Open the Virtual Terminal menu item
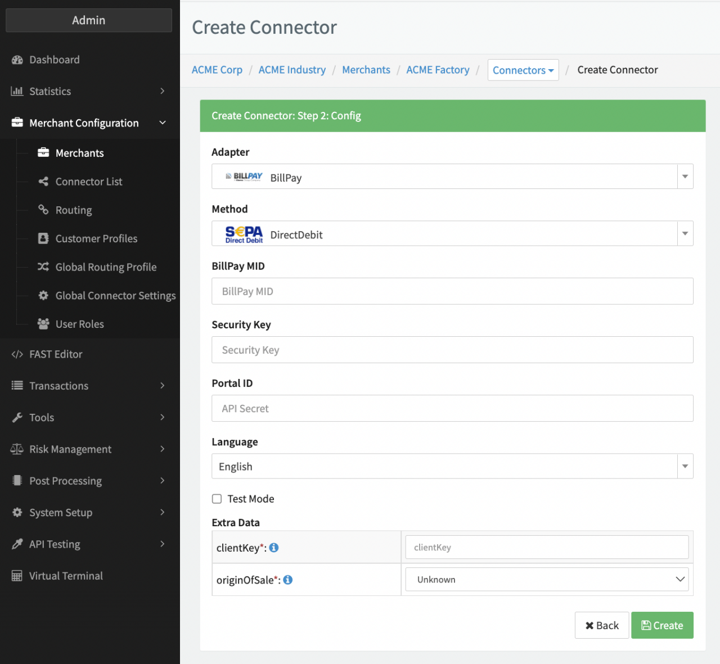Viewport: 720px width, 664px height. tap(66, 576)
